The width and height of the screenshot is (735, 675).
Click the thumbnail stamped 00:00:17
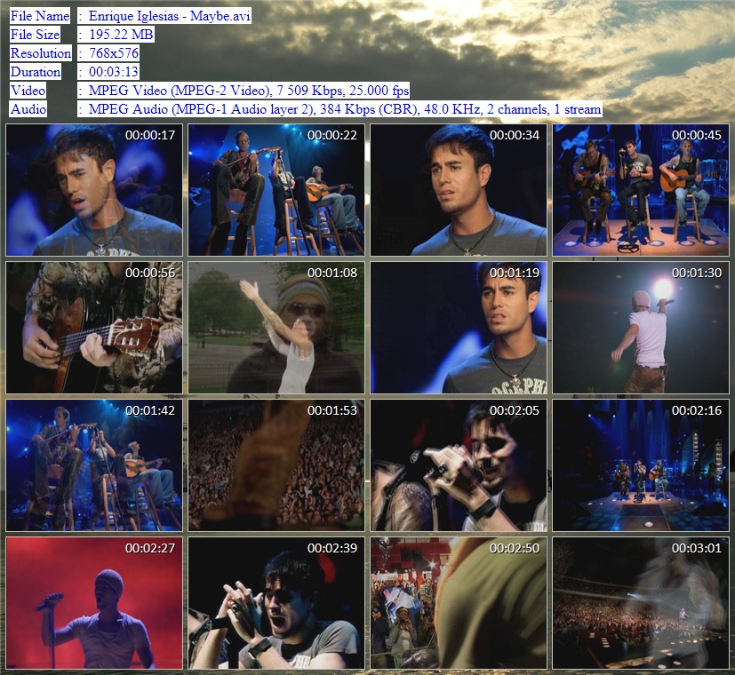94,190
